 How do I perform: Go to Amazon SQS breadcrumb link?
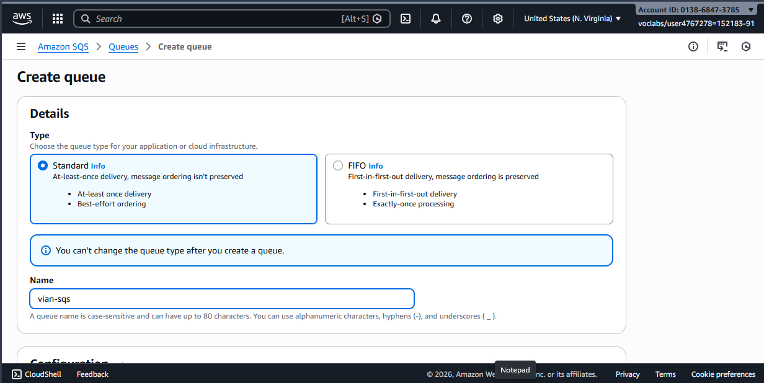tap(63, 46)
